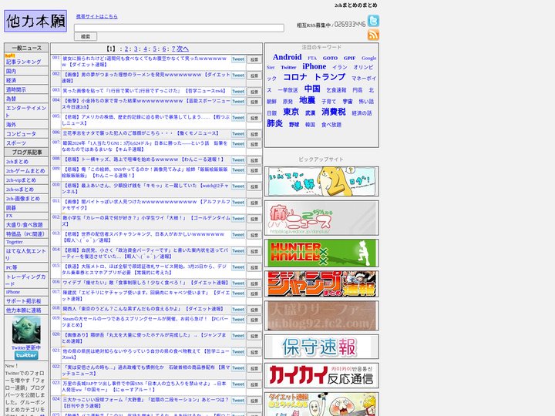The width and height of the screenshot is (555, 416).
Task: Click Tweet button for article 006
Action: coord(238,134)
